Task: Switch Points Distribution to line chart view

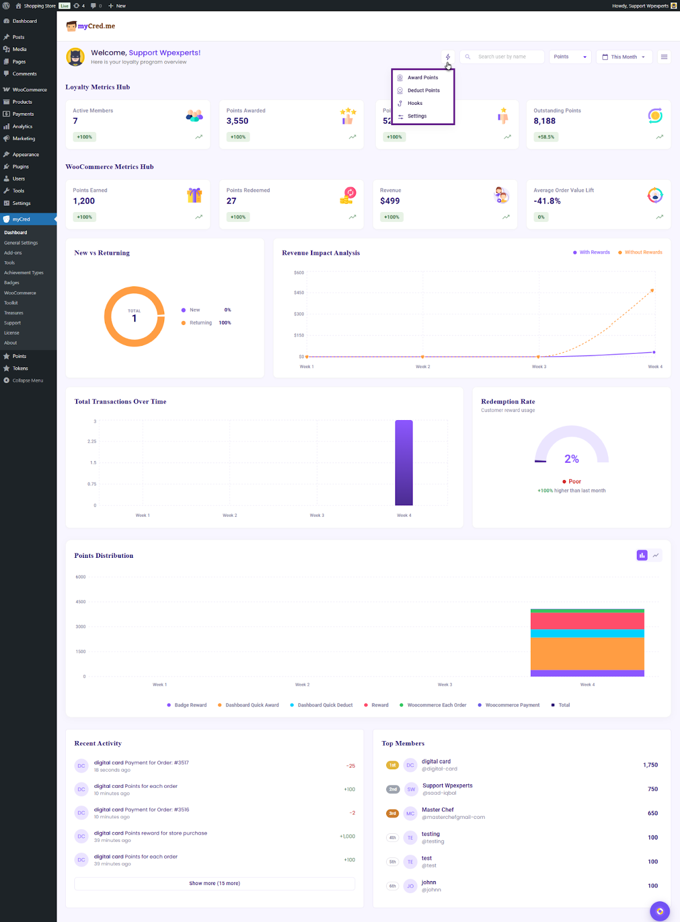Action: (656, 555)
